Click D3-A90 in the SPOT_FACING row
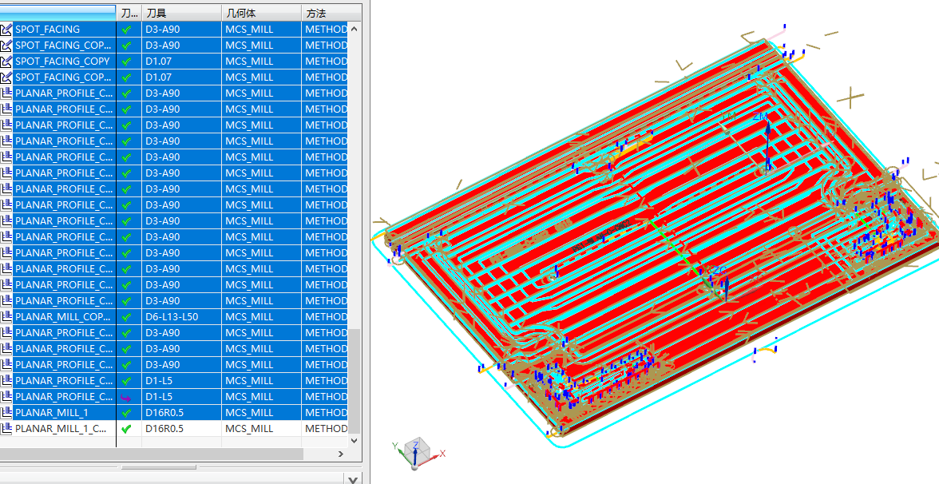939x484 pixels. (x=162, y=29)
